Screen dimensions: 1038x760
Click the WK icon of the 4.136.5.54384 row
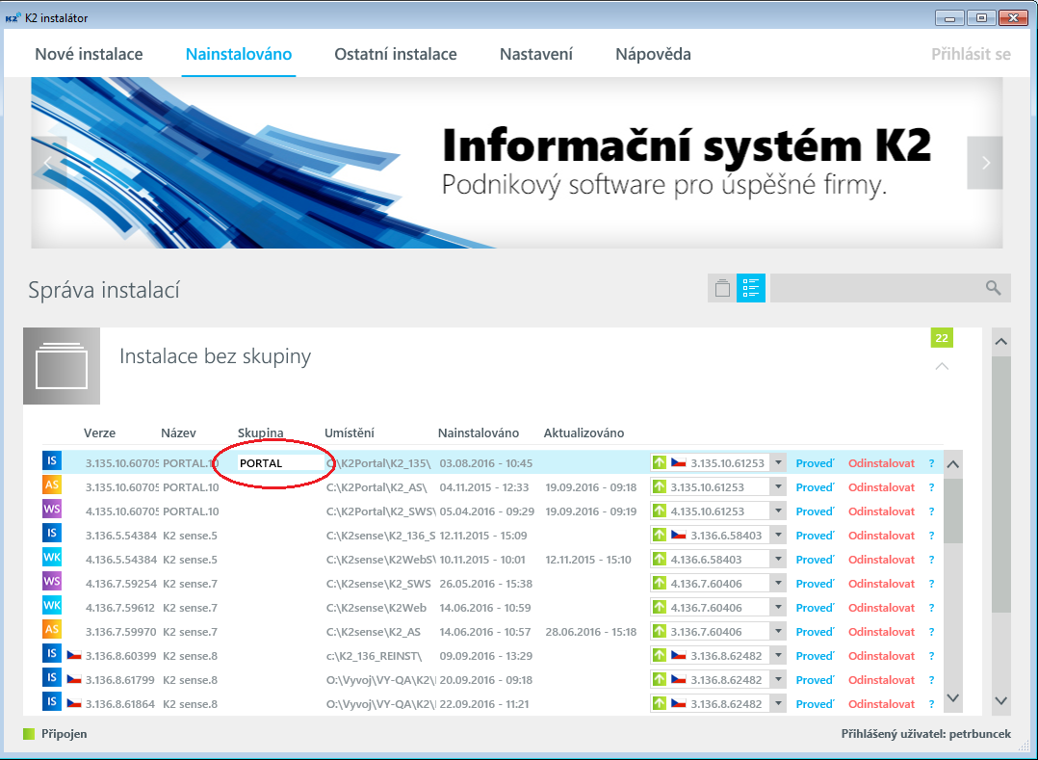tap(52, 557)
